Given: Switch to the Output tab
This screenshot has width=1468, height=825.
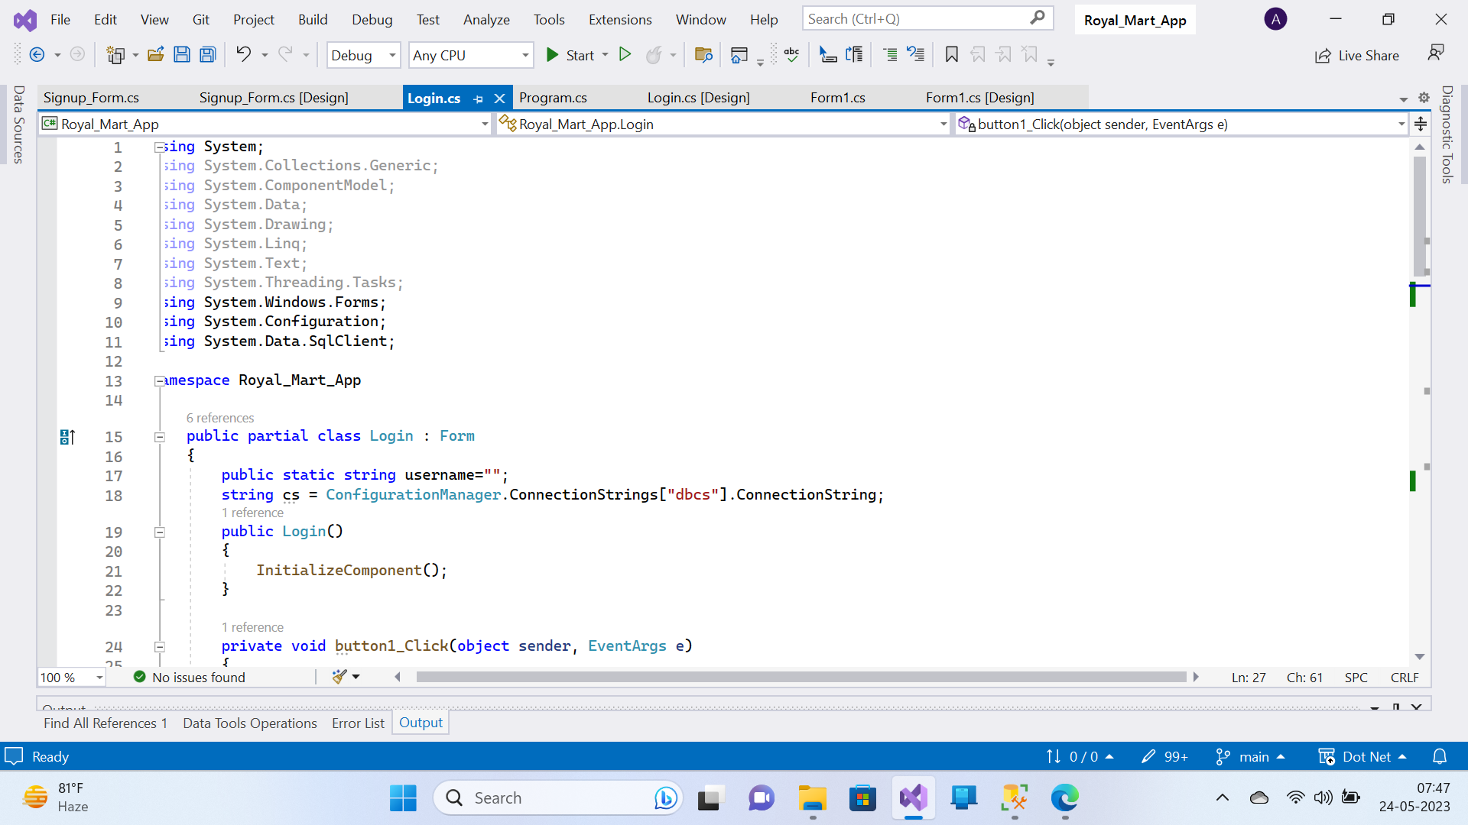Looking at the screenshot, I should 421,722.
